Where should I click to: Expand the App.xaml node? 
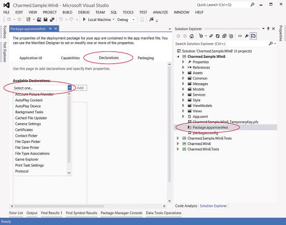(183, 116)
